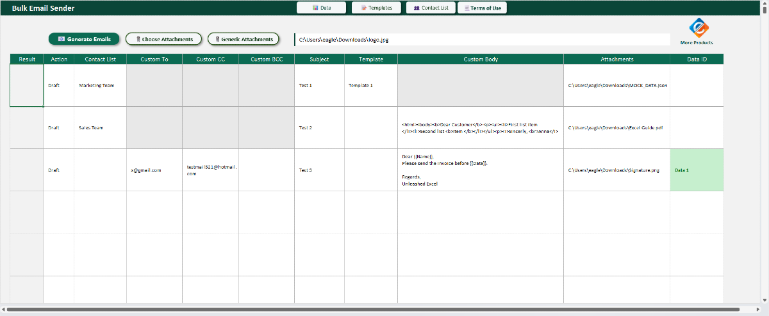Click the paperclip icon on Generic Attachments
Screen dimensions: 769x316
218,39
